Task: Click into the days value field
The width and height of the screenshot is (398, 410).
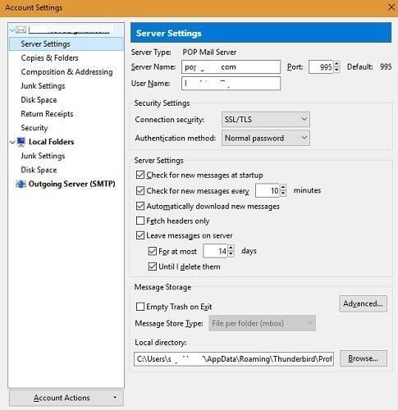Action: (x=215, y=251)
